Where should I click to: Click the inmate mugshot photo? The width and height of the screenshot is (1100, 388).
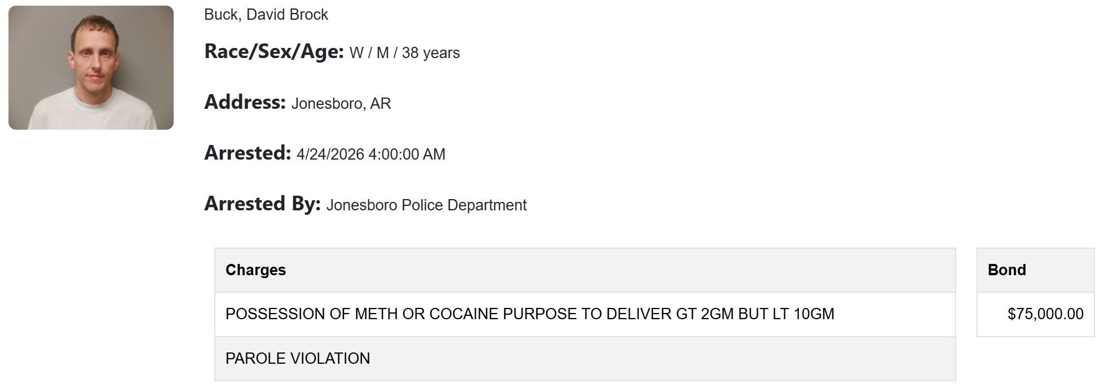pyautogui.click(x=91, y=68)
